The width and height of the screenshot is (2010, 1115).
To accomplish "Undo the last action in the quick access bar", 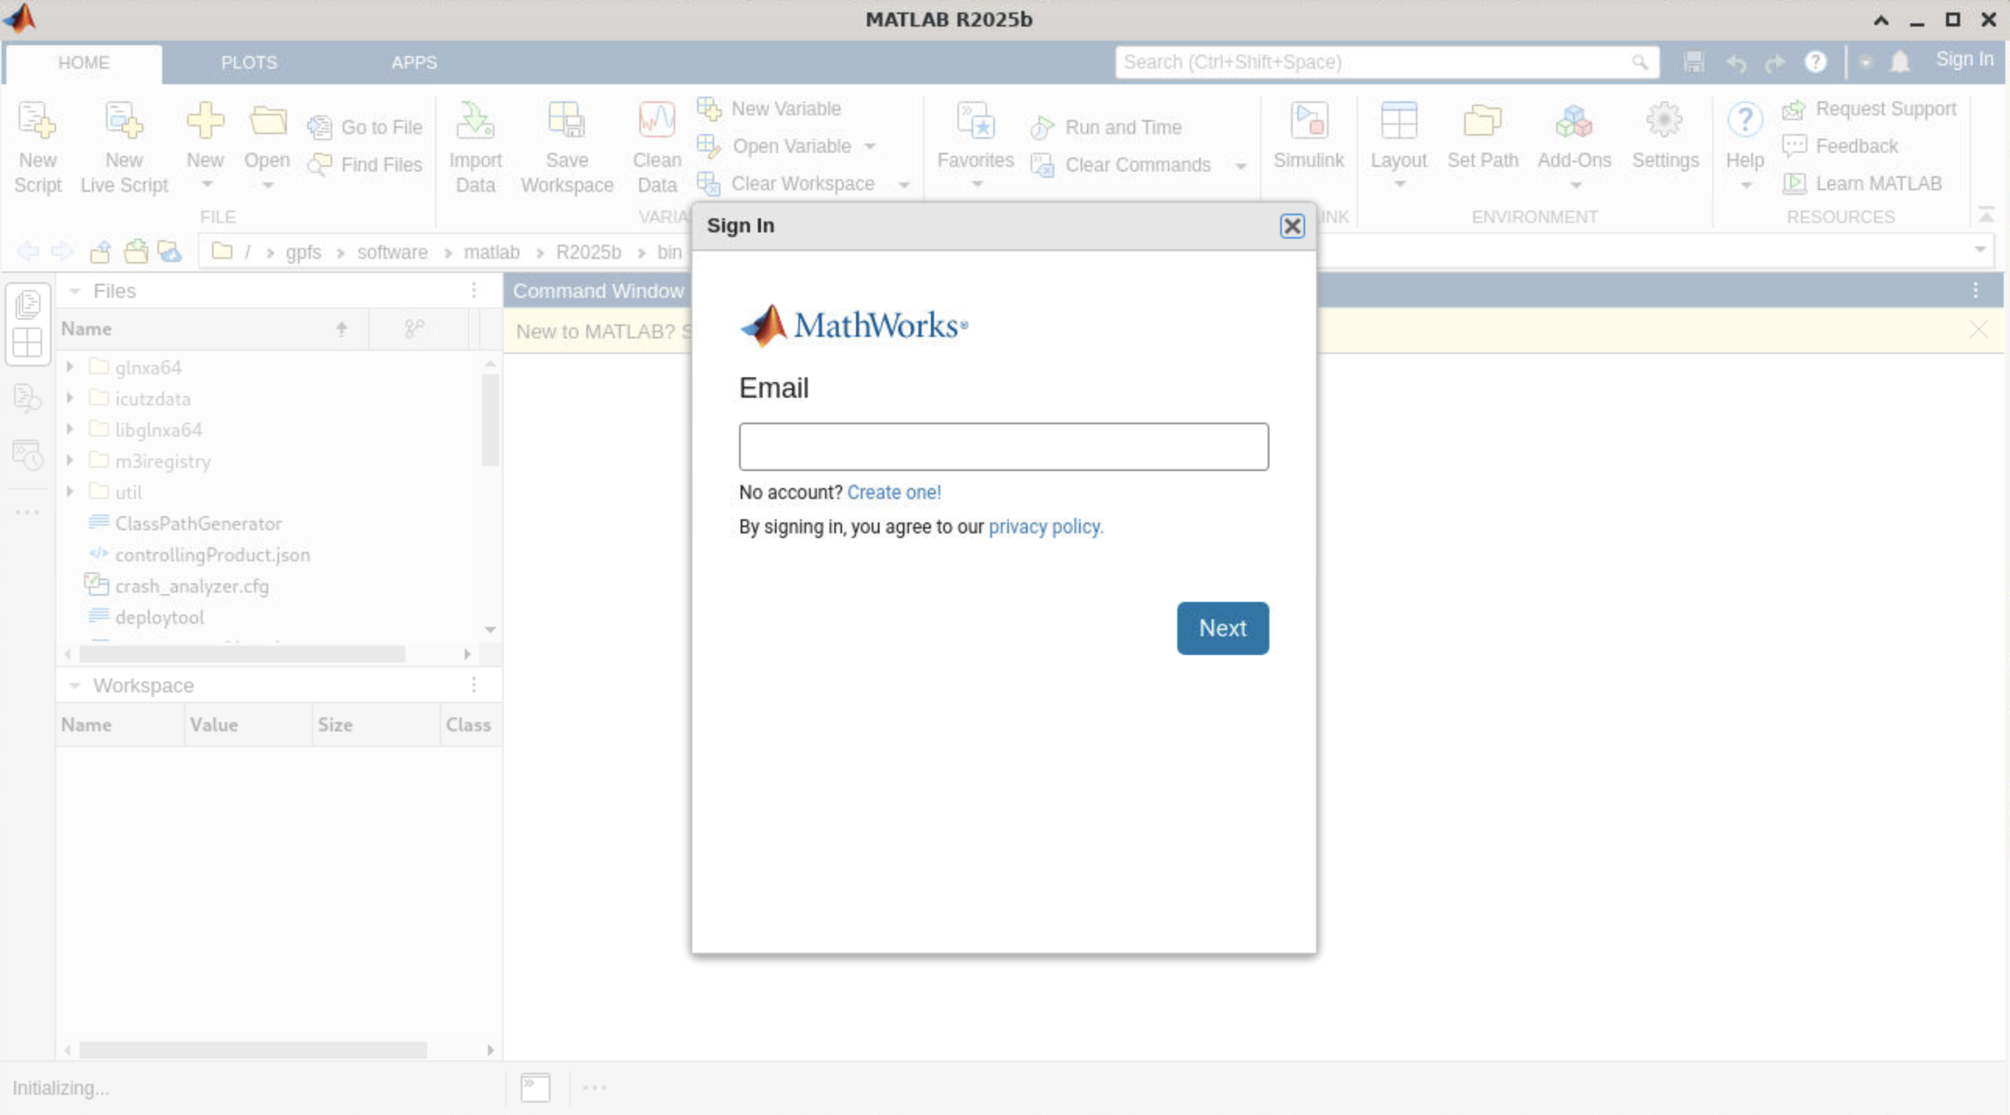I will pos(1736,62).
